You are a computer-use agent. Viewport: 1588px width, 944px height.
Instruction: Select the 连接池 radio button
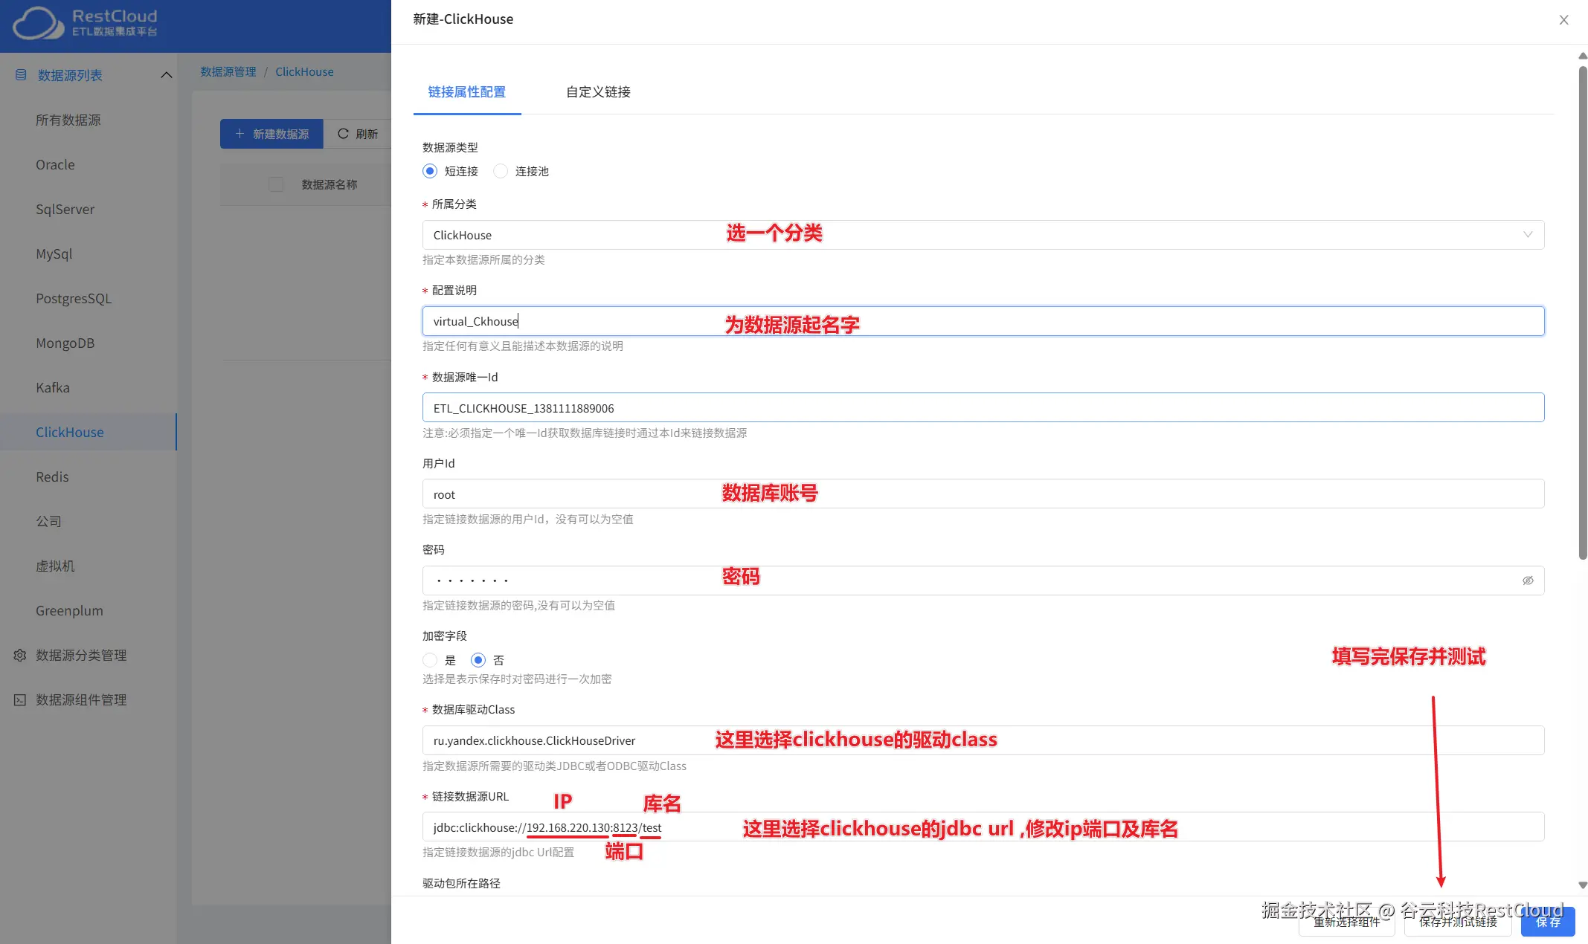click(501, 171)
